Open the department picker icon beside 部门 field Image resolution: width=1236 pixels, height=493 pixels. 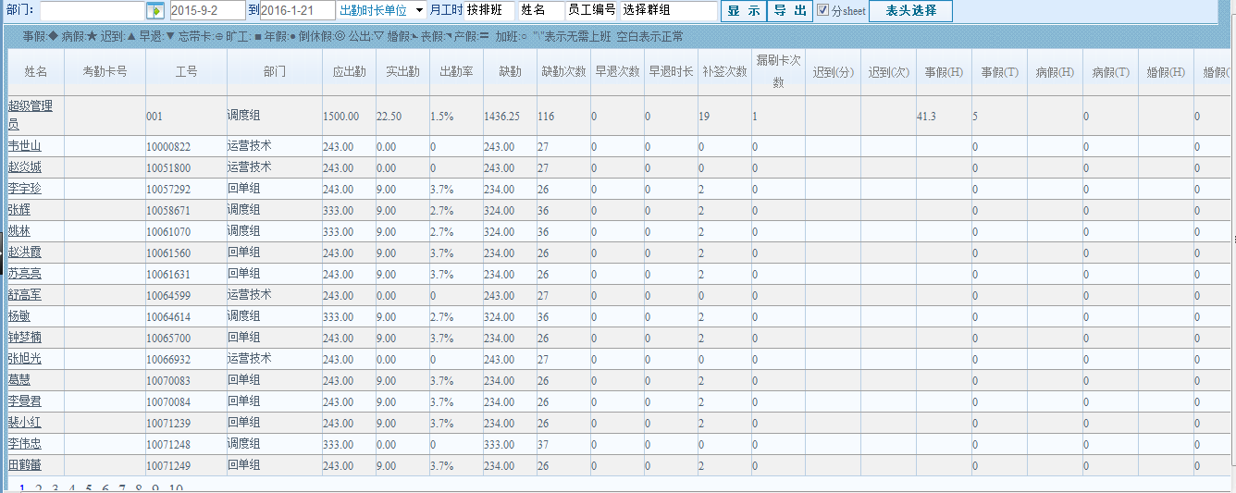pos(155,11)
